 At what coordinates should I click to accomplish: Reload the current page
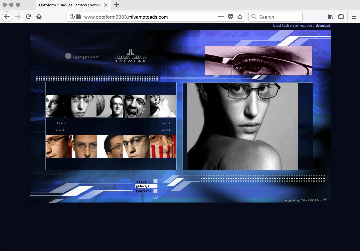point(29,17)
